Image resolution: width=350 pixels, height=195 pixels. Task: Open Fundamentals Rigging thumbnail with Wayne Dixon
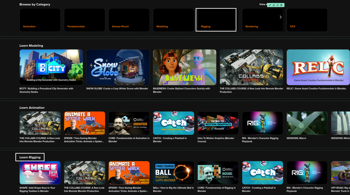218,173
